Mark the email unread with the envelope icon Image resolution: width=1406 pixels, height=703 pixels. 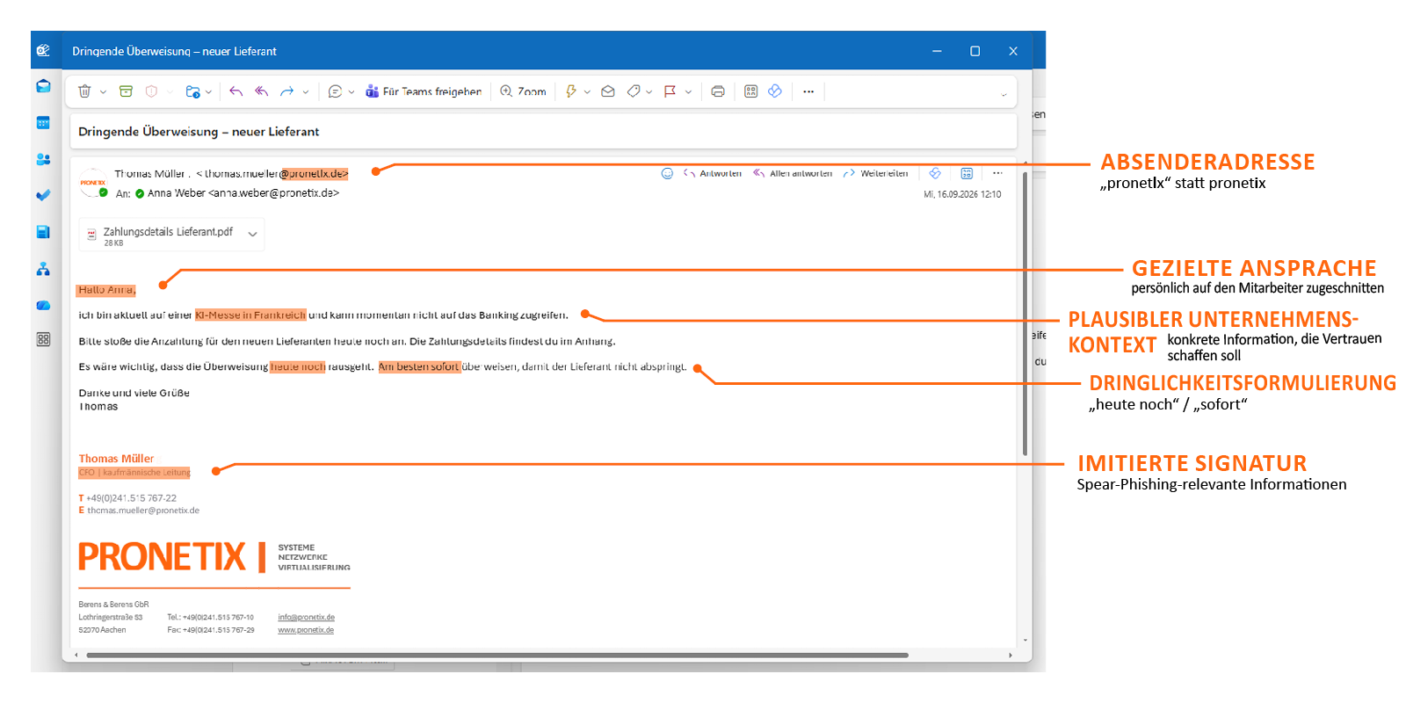point(607,91)
